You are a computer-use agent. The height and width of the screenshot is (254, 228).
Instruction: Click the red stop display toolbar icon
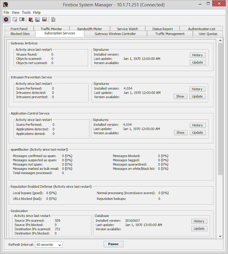pos(6,20)
